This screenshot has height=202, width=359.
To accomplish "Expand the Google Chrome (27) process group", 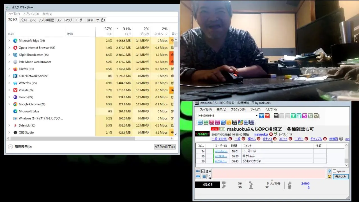I will tap(9, 104).
